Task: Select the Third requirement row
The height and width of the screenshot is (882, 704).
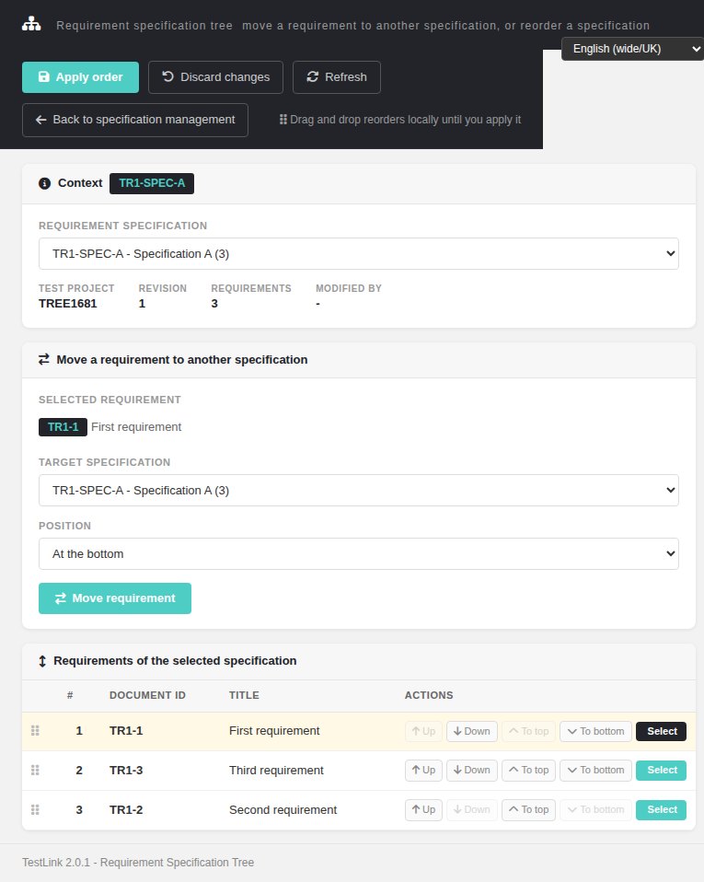Action: (662, 770)
